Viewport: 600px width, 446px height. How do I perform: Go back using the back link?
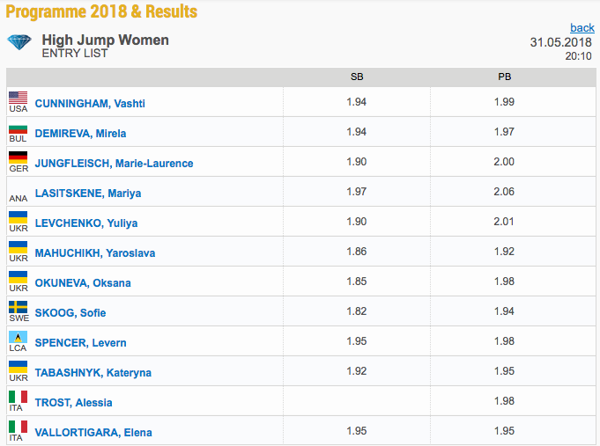click(582, 28)
